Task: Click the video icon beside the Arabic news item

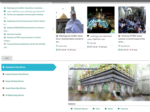Action: pyautogui.click(x=5, y=11)
